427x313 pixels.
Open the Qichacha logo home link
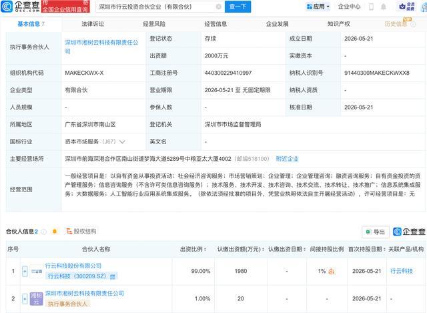[x=20, y=6]
